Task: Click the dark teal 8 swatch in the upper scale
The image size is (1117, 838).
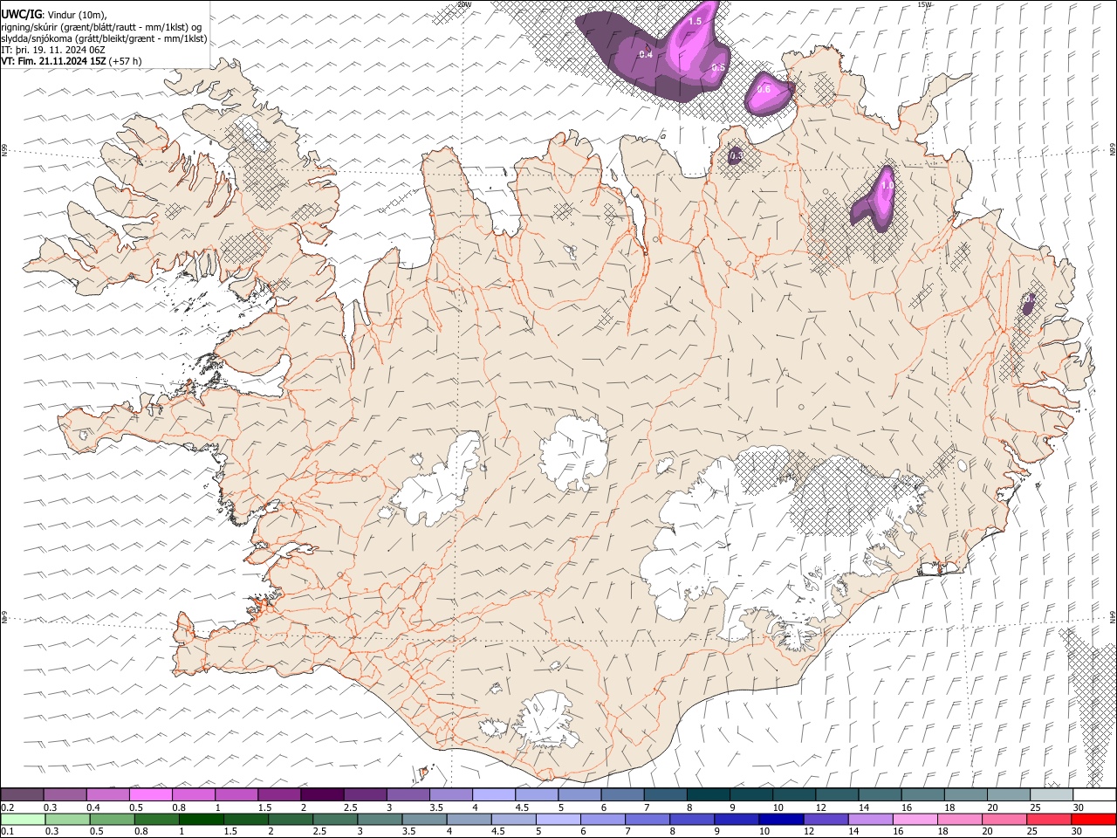Action: click(709, 795)
